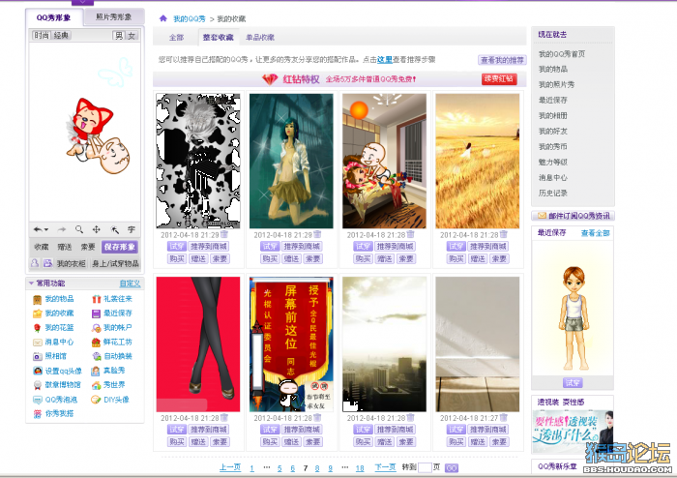
Task: Select the 整套收藏 tab
Action: pos(218,38)
